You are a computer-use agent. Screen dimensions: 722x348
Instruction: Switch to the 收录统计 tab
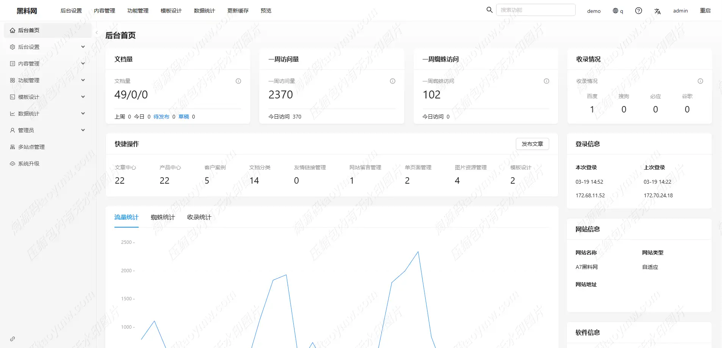coord(199,217)
